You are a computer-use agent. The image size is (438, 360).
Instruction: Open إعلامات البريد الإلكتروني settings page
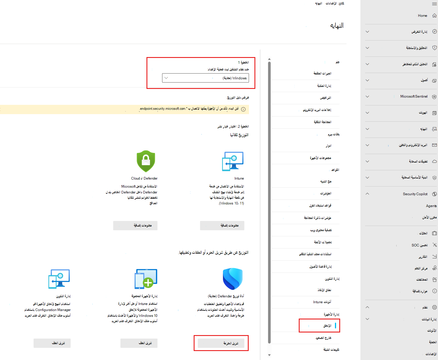tap(317, 110)
